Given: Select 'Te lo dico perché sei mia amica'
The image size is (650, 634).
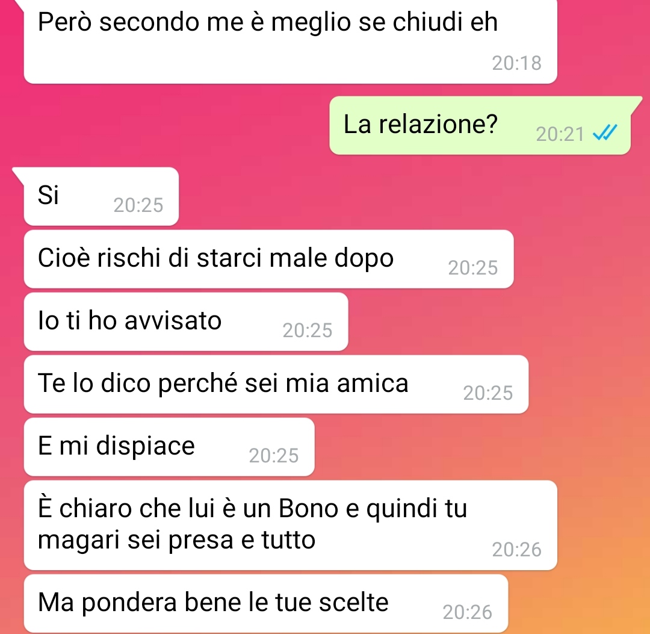Looking at the screenshot, I should click(x=276, y=384).
